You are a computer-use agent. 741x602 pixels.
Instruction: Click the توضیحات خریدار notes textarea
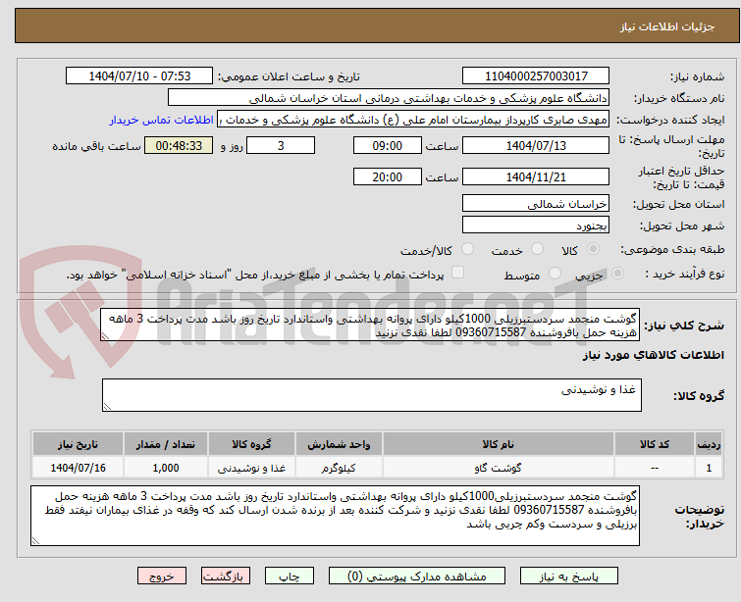tap(335, 516)
